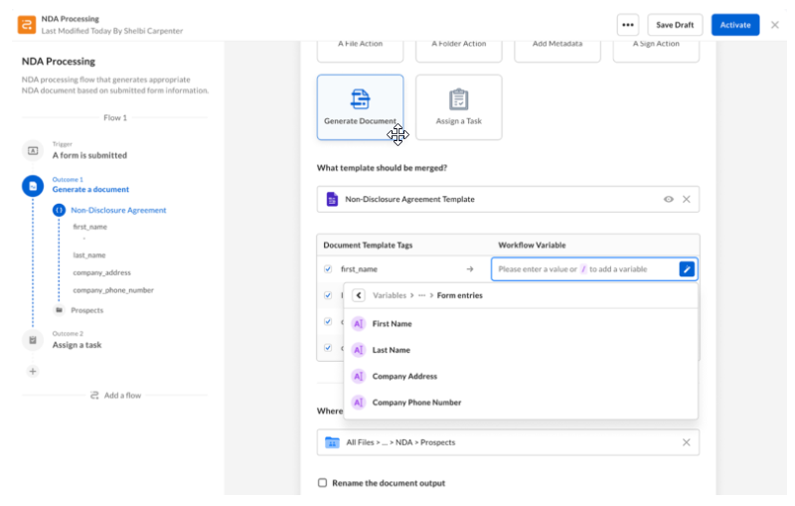The width and height of the screenshot is (795, 506).
Task: Click the Save Draft button
Action: [675, 25]
